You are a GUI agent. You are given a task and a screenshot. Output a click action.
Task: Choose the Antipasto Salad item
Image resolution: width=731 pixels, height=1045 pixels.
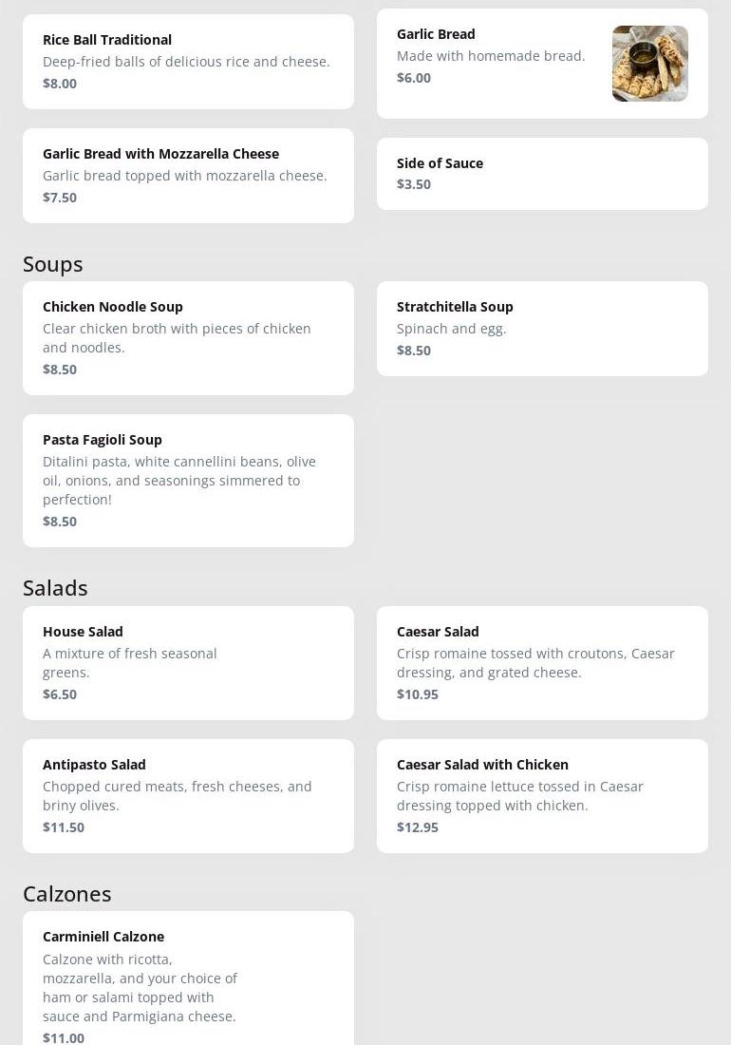[x=188, y=795]
